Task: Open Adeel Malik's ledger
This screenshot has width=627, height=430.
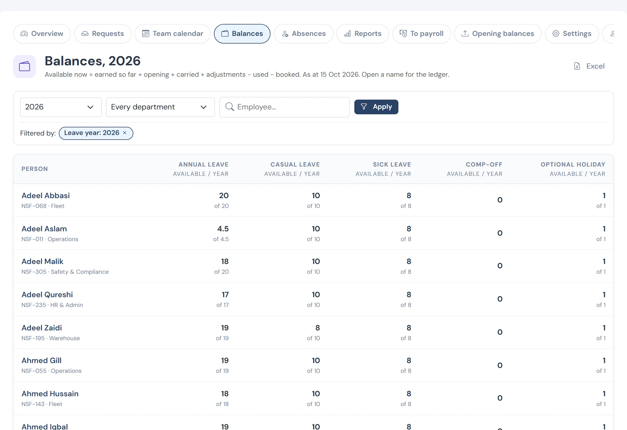Action: (x=42, y=261)
